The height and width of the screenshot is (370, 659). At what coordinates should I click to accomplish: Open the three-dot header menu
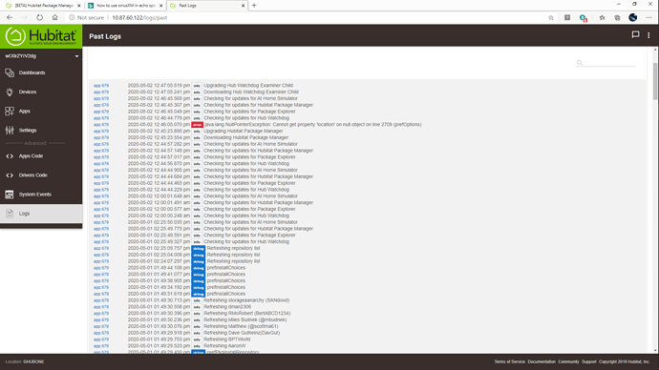[x=648, y=35]
